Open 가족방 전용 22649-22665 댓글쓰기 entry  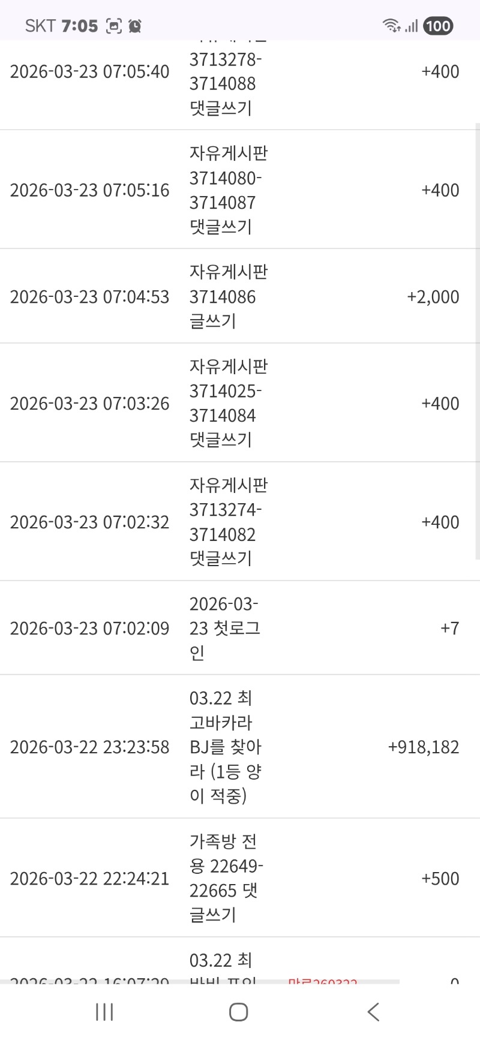(226, 878)
